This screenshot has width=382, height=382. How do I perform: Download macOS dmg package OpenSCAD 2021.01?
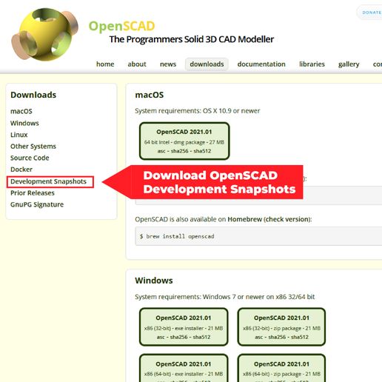coord(184,141)
